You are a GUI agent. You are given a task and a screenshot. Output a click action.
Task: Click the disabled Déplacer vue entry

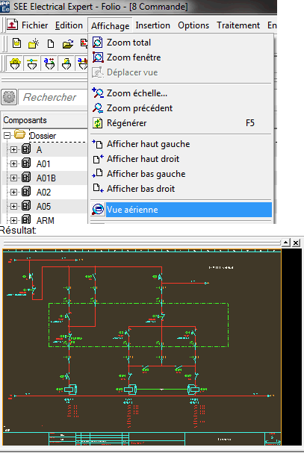pyautogui.click(x=181, y=72)
